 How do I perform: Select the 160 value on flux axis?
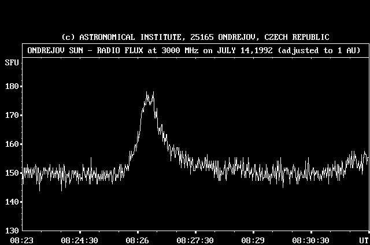(x=12, y=144)
